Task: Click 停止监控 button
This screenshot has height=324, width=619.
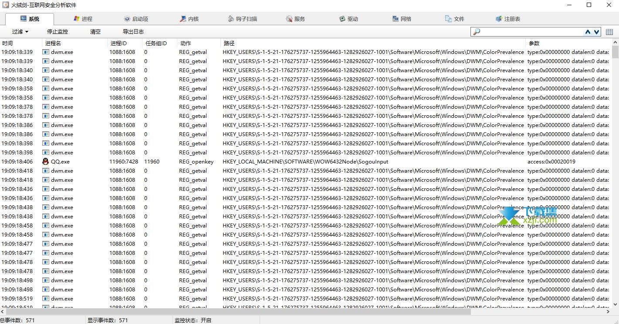Action: (x=58, y=31)
